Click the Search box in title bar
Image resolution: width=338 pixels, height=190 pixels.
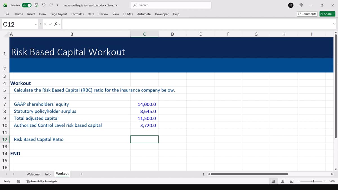click(171, 5)
